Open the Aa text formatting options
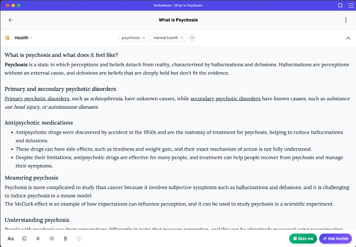The image size is (356, 247). [11, 239]
